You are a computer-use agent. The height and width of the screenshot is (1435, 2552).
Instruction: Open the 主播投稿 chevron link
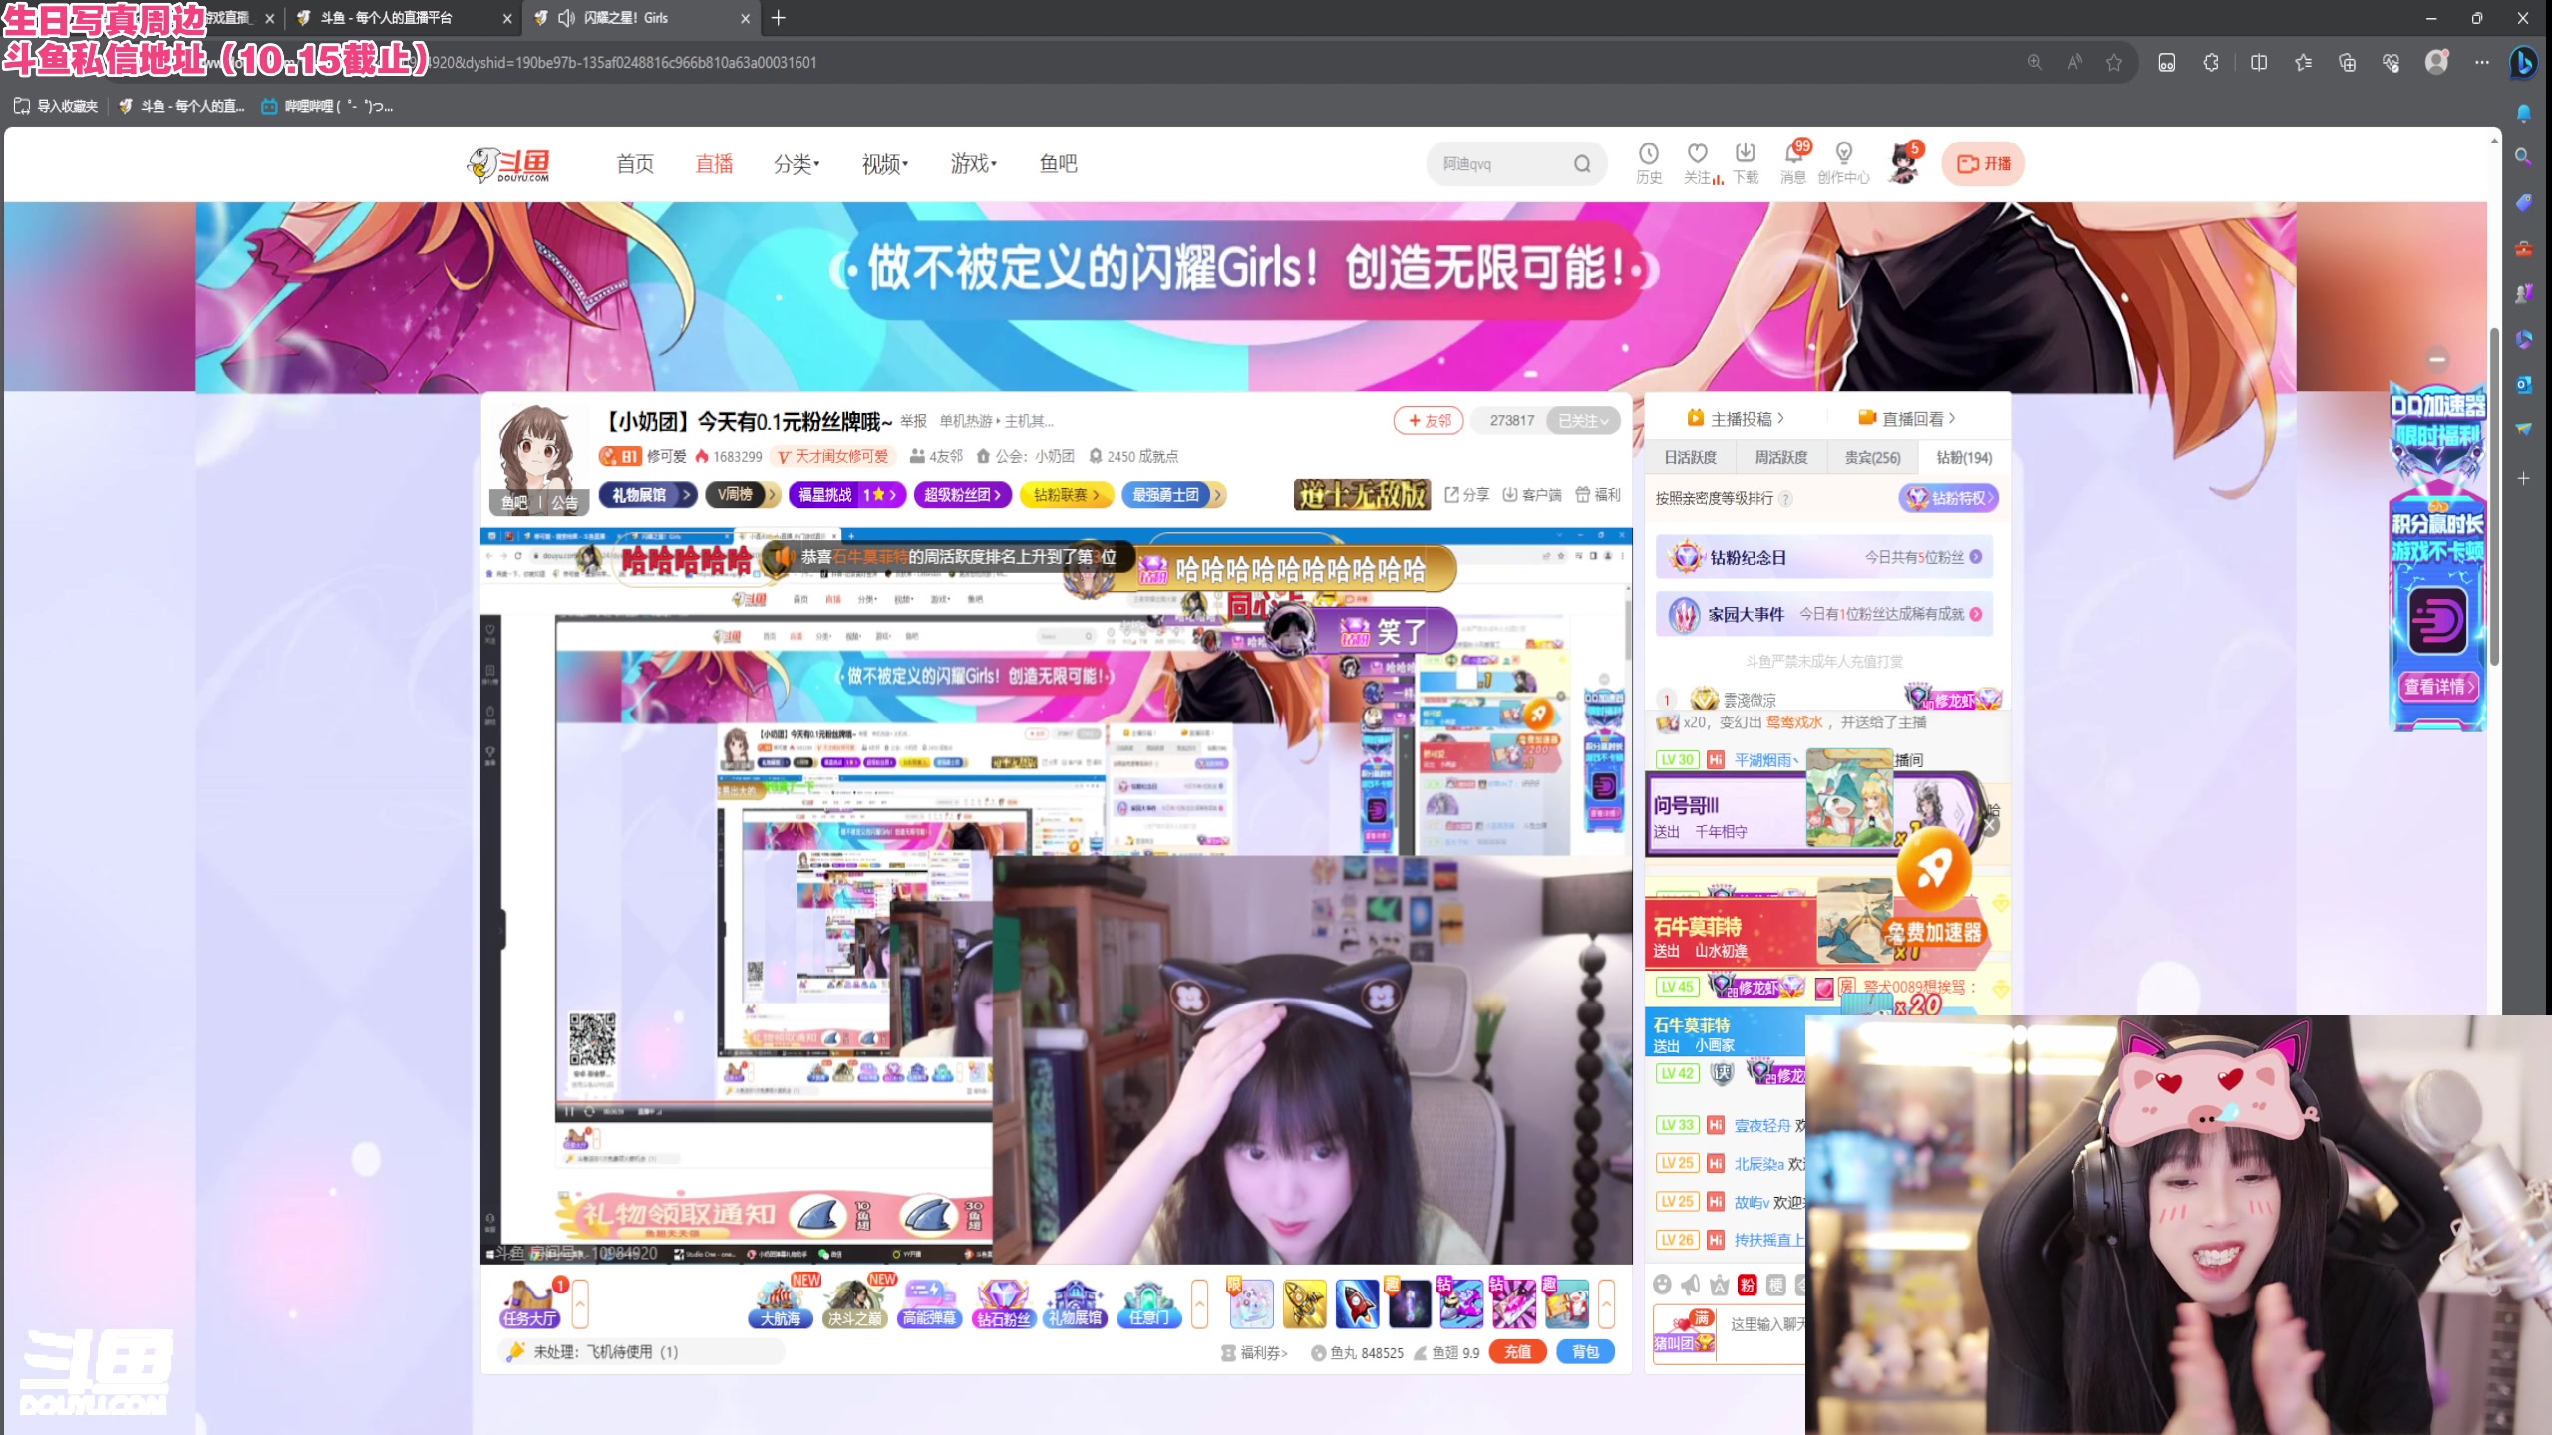[1736, 419]
